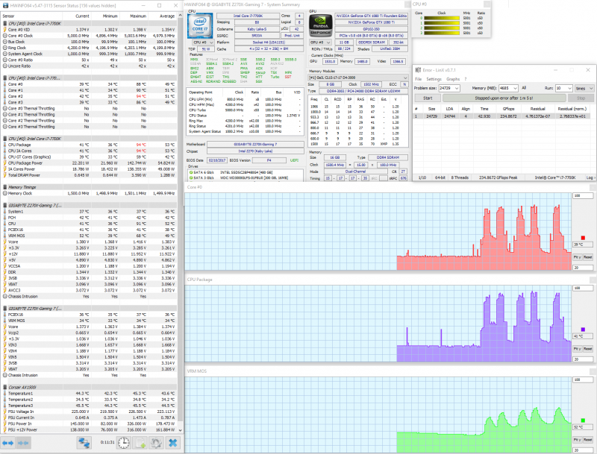Click the minimum value field of CPU Package graph

click(x=583, y=359)
